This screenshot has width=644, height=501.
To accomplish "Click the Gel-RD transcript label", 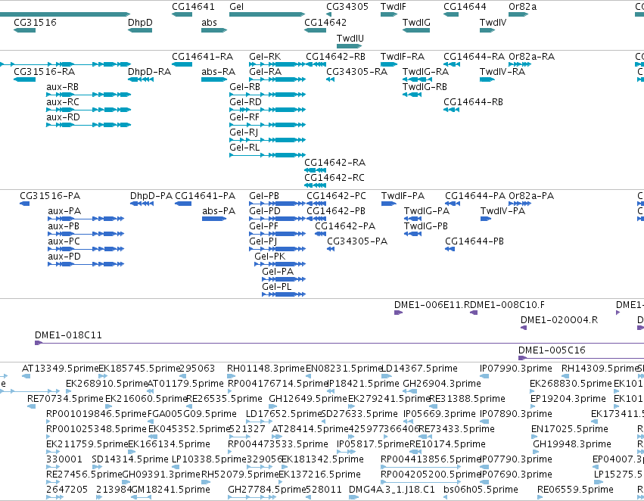I will click(x=245, y=102).
